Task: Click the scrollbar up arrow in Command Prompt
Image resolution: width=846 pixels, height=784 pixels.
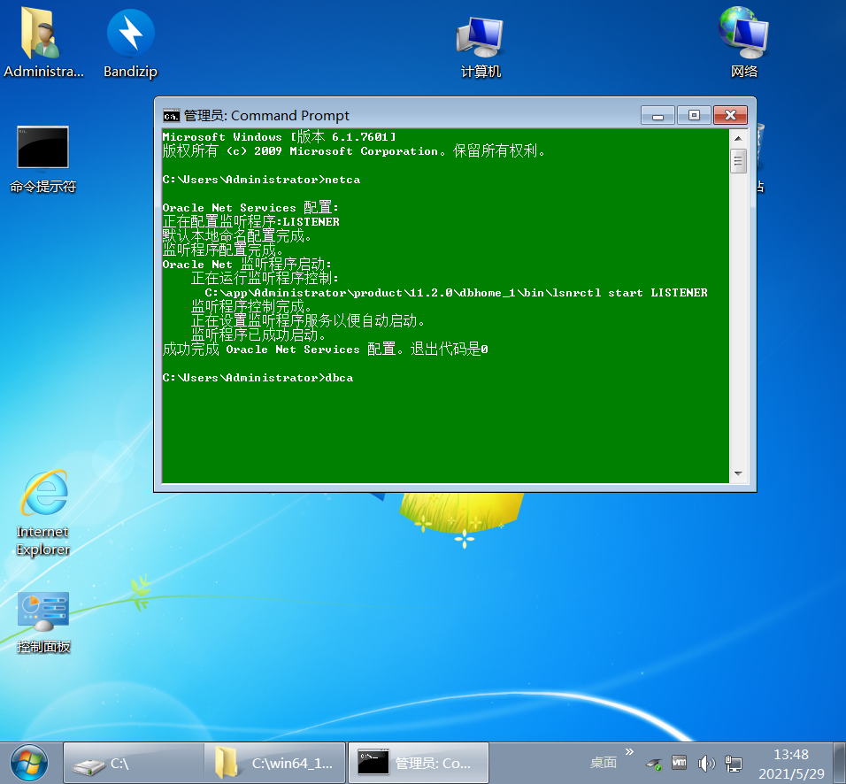Action: pos(738,136)
